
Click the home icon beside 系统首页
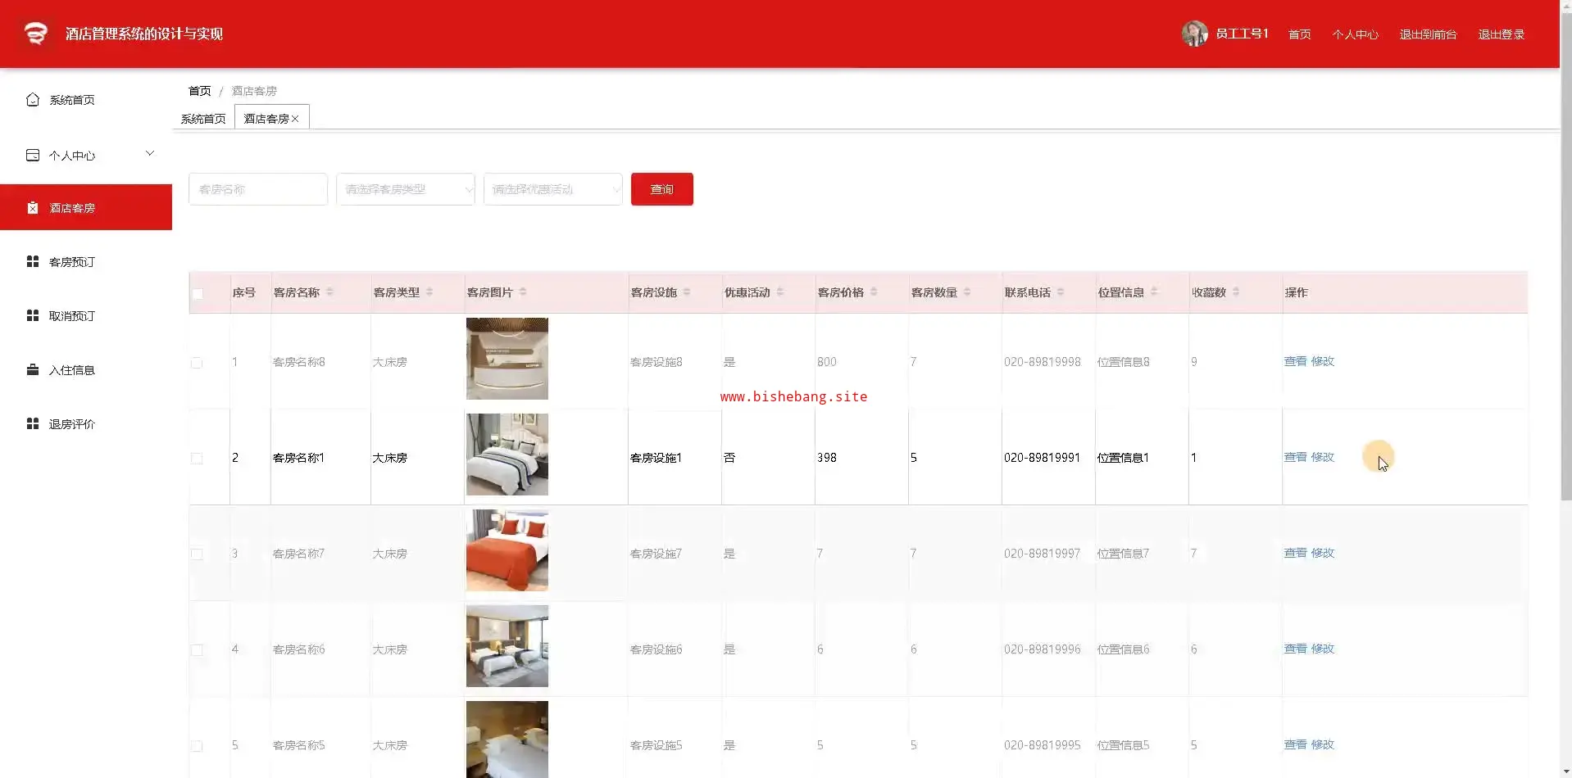pyautogui.click(x=33, y=100)
